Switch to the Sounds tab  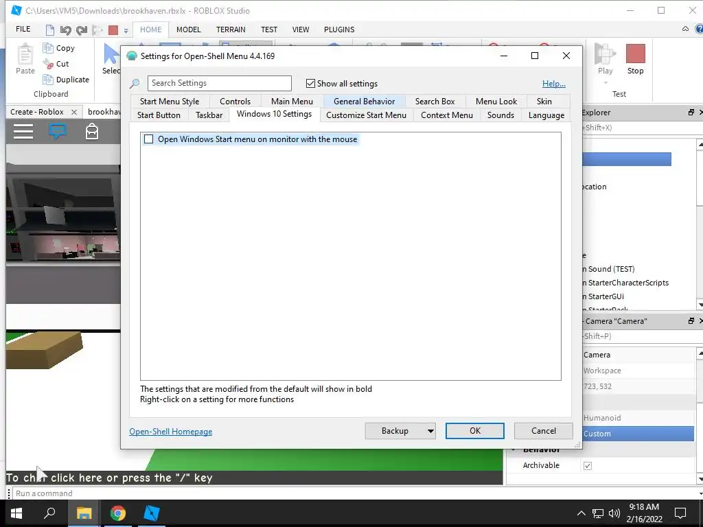pos(500,115)
